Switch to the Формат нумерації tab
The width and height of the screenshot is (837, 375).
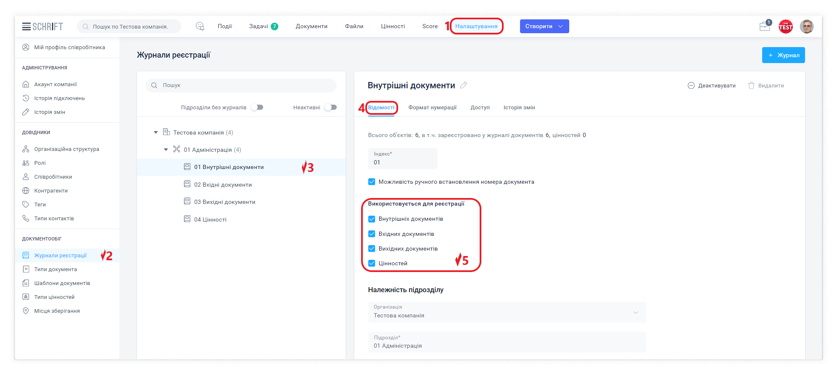(x=432, y=108)
